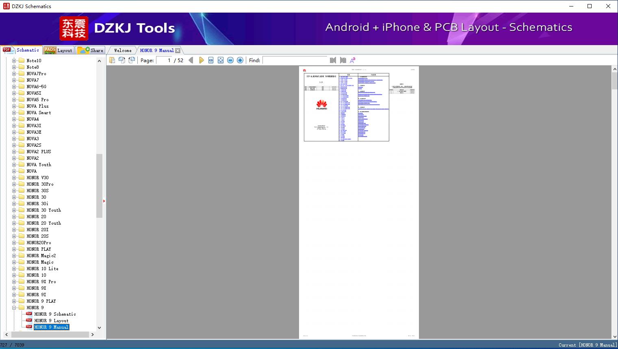618x349 pixels.
Task: Collapse the HONOR 9 folder
Action: (x=14, y=308)
